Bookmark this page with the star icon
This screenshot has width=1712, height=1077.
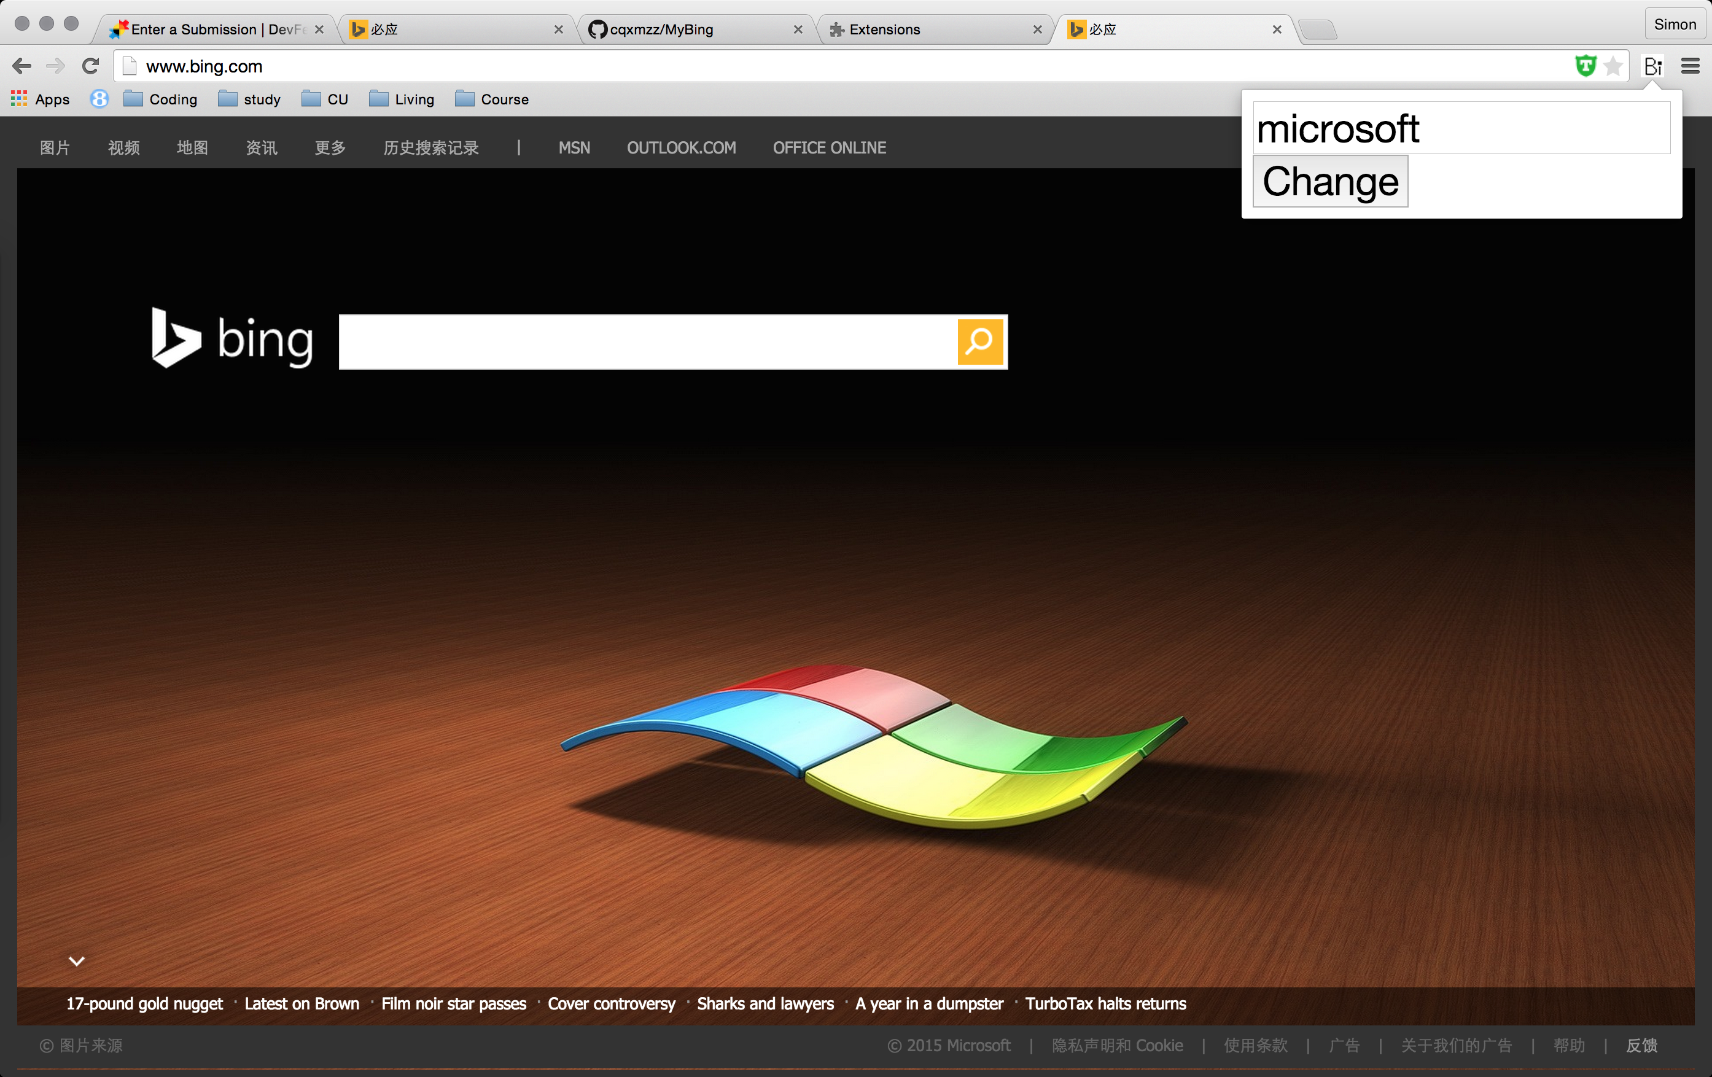[x=1613, y=66]
